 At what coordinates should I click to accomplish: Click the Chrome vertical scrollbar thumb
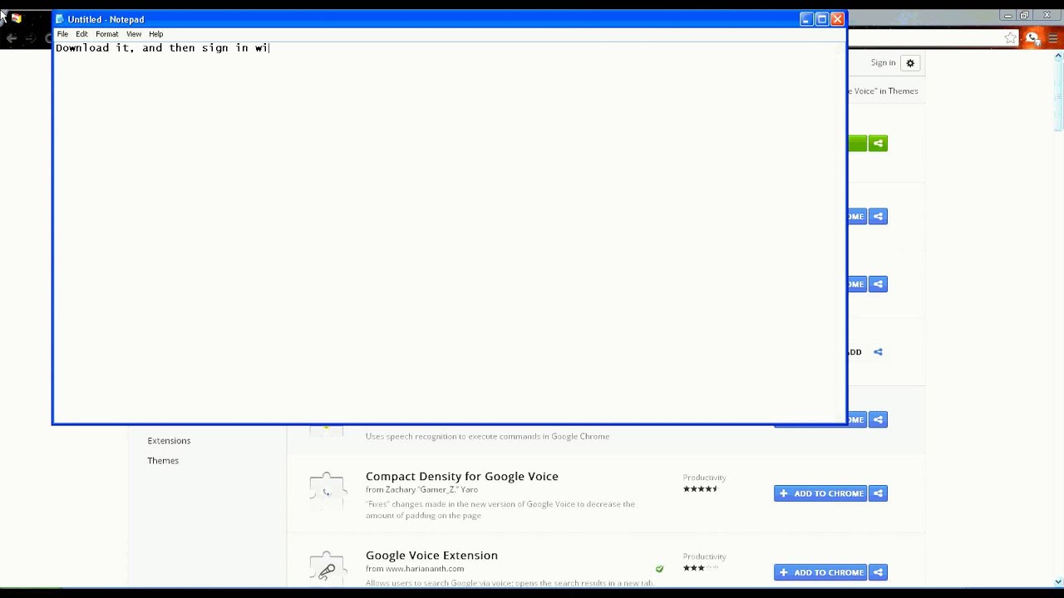pos(1058,96)
